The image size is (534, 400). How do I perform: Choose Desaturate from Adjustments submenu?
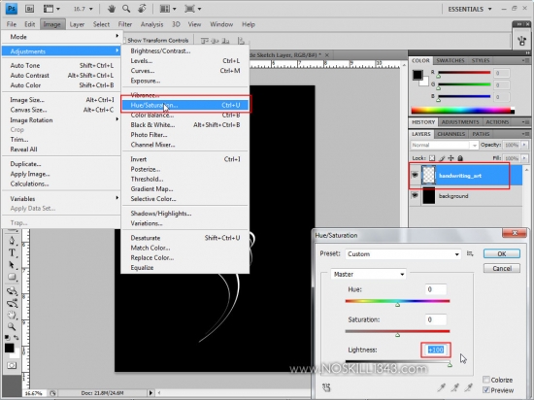pyautogui.click(x=185, y=238)
